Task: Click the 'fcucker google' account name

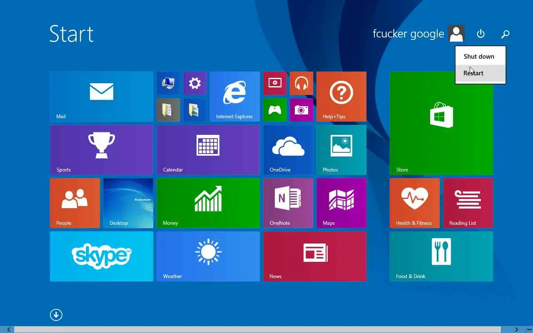Action: (408, 34)
